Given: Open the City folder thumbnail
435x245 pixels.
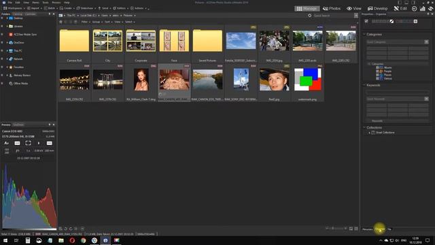Looking at the screenshot, I should tap(107, 41).
